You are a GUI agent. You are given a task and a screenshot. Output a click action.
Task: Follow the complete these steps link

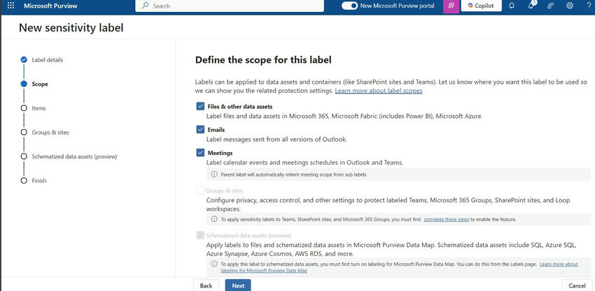pos(446,219)
